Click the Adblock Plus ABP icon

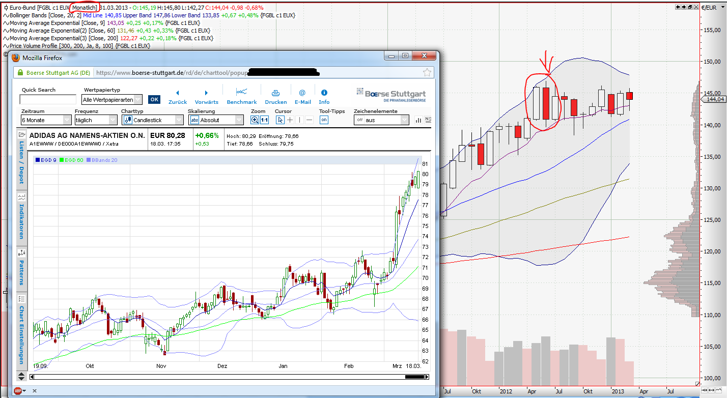pos(17,391)
